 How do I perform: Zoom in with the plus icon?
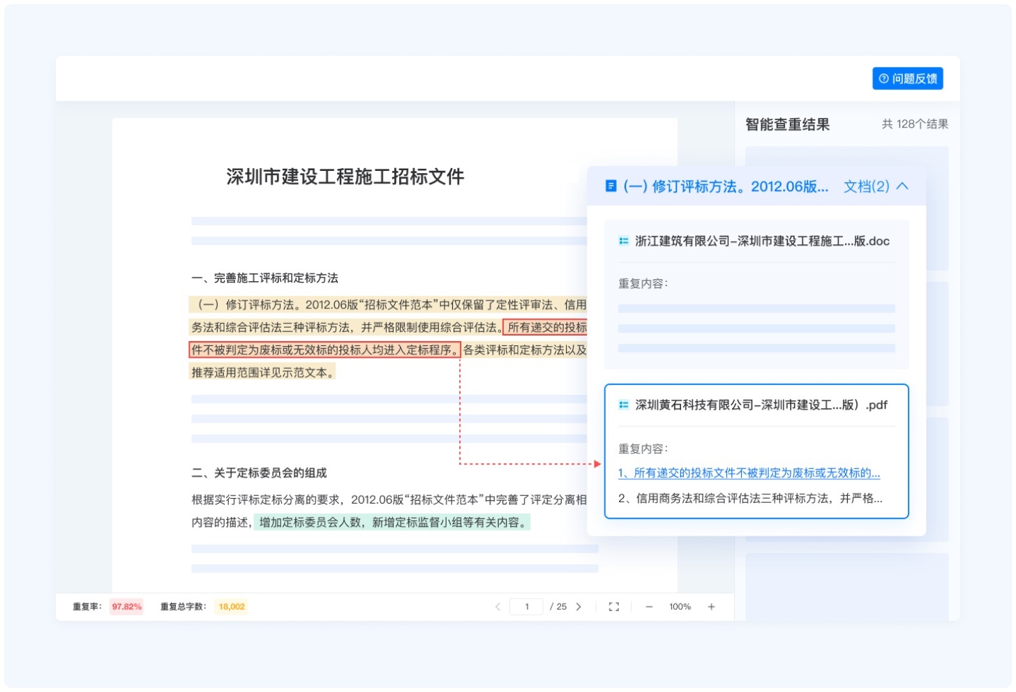711,607
